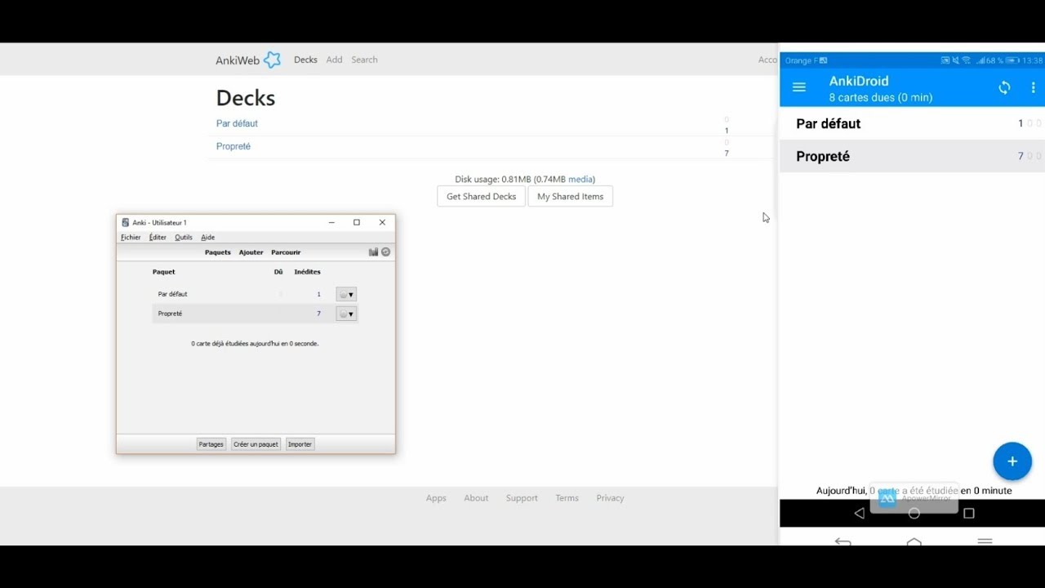Image resolution: width=1045 pixels, height=588 pixels.
Task: Click '0 carte déjà étudiées aujourd'hui' status text
Action: click(x=255, y=344)
